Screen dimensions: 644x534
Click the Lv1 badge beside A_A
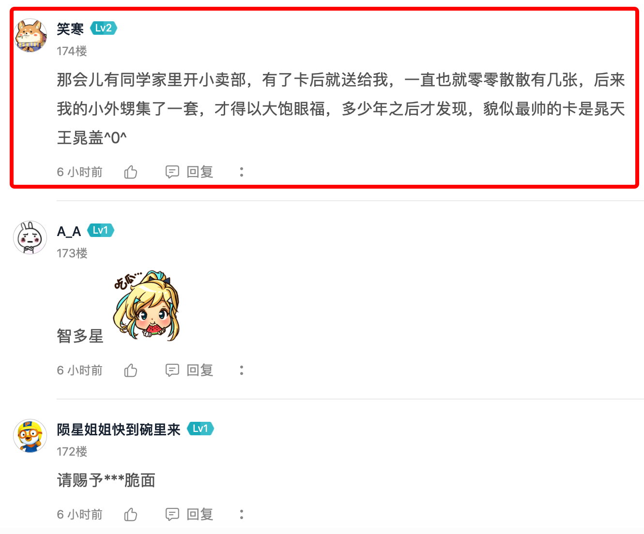[101, 230]
